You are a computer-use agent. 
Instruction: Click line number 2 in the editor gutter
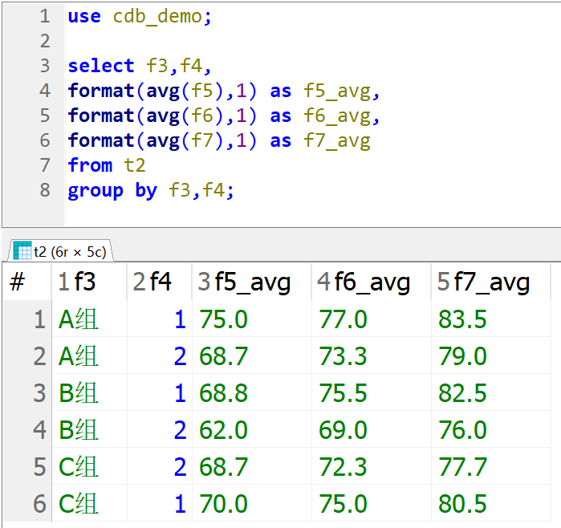pyautogui.click(x=44, y=41)
